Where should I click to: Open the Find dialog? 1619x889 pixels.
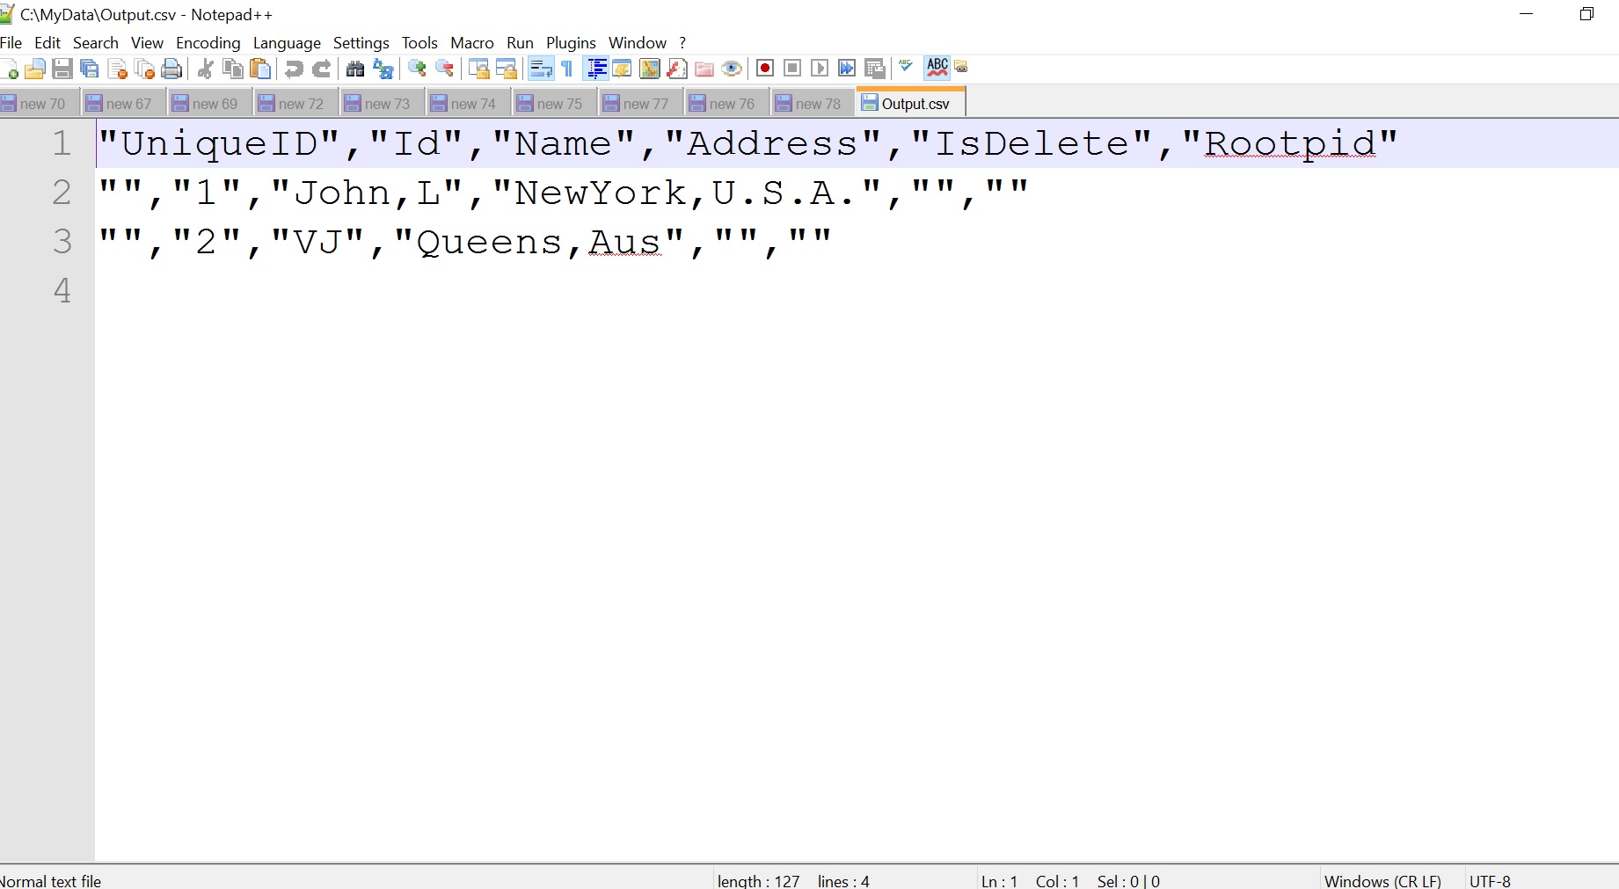pos(354,69)
